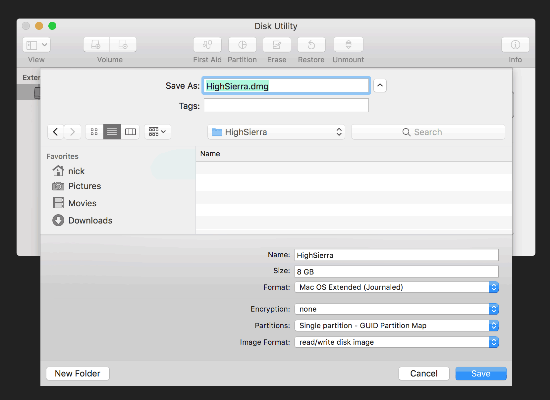Click the Tags input field
Image resolution: width=550 pixels, height=400 pixels.
(286, 105)
